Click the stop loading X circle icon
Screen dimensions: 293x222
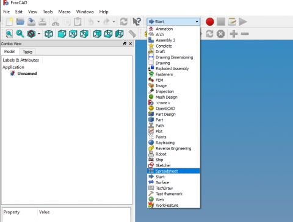click(x=220, y=34)
